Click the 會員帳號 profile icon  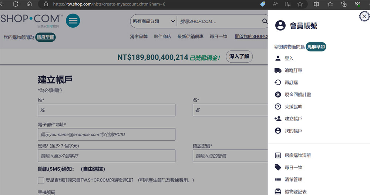(x=280, y=25)
